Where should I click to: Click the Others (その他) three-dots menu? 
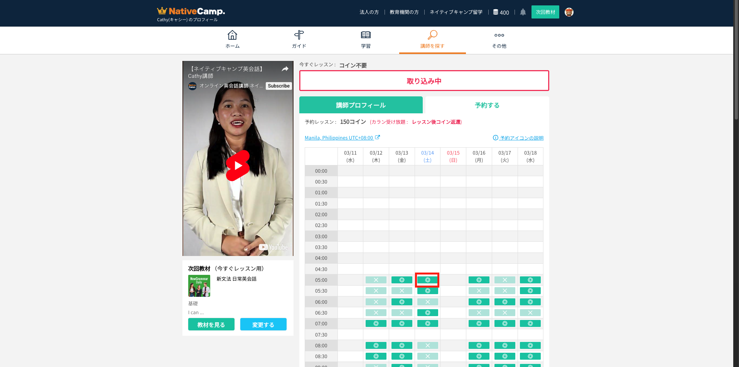(x=499, y=35)
